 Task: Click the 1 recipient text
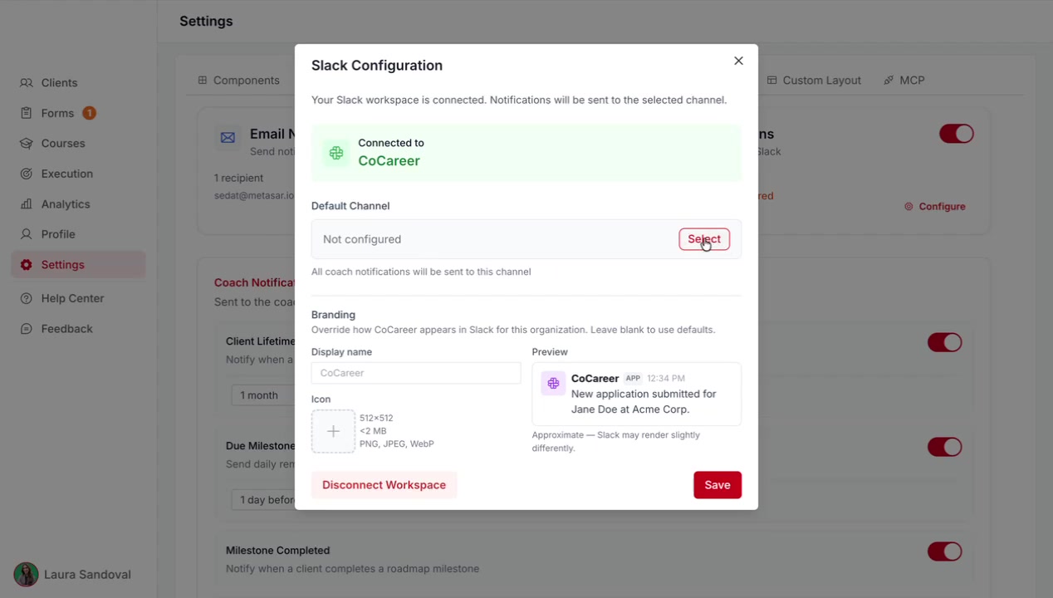pyautogui.click(x=238, y=178)
